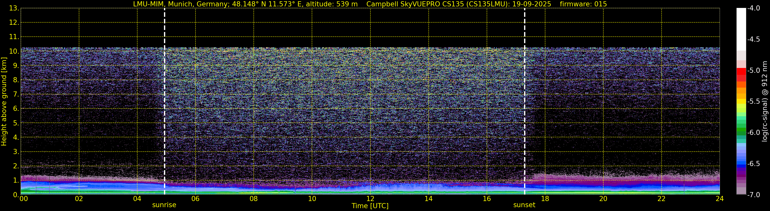
Task: Click the "9." tick on the height axis
Action: (x=16, y=65)
